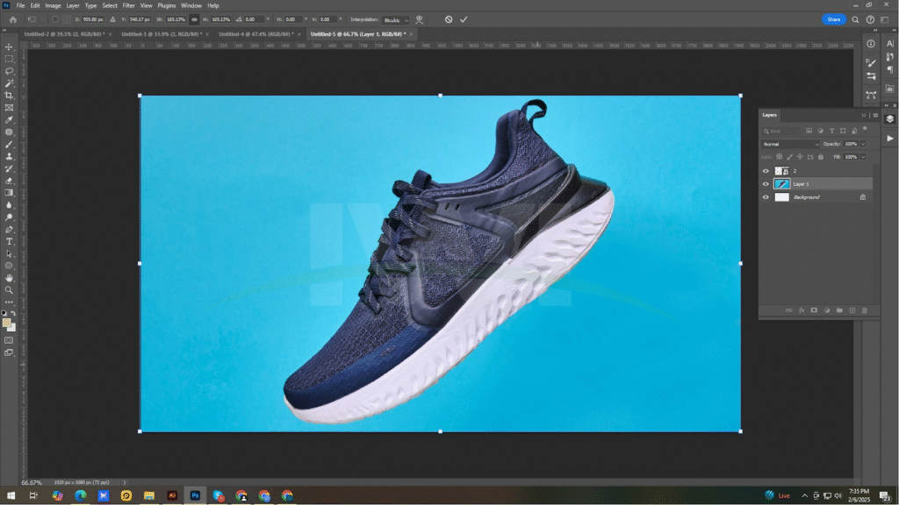Toggle lock image pixels brush icon
The width and height of the screenshot is (899, 505).
pos(789,157)
